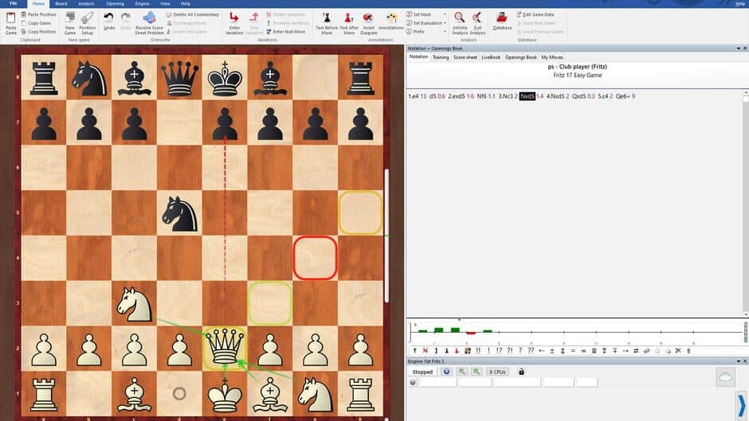Image resolution: width=749 pixels, height=421 pixels.
Task: Click Copy Position button
Action: [x=39, y=32]
